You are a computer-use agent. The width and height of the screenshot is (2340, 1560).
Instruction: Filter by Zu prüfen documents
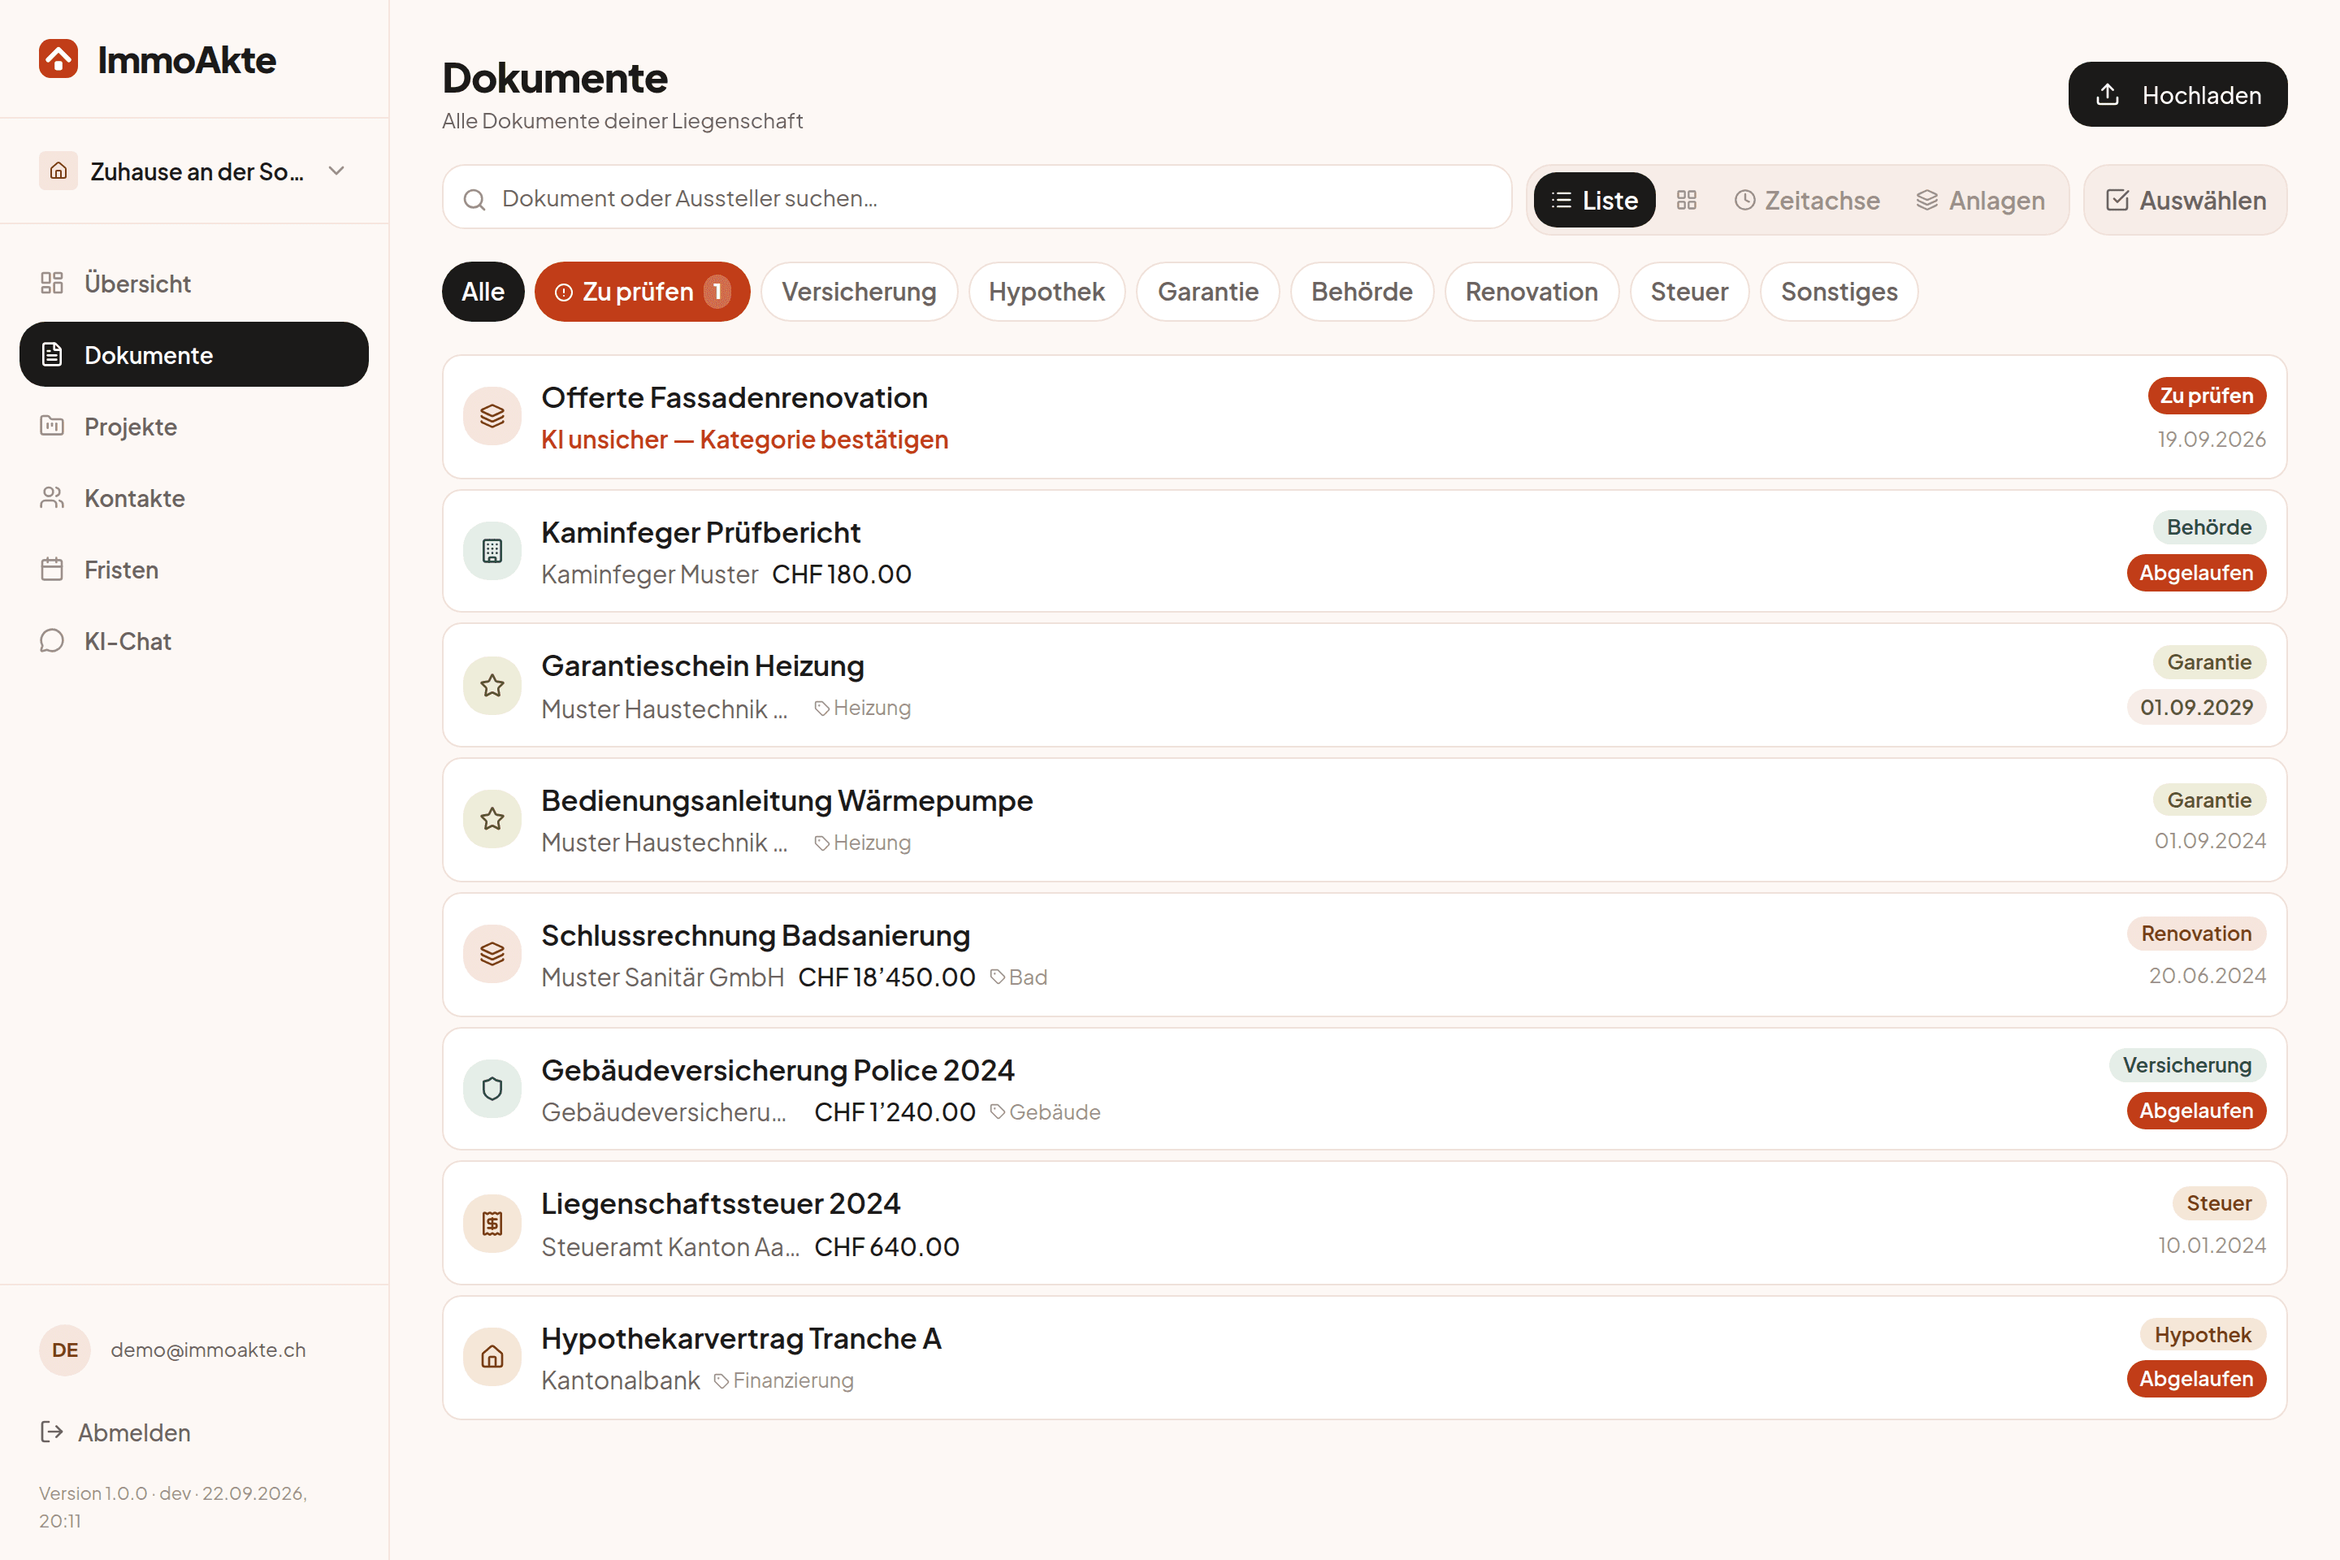click(x=642, y=292)
